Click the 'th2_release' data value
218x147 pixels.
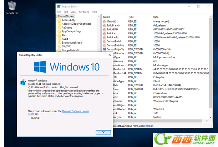[x=159, y=25]
